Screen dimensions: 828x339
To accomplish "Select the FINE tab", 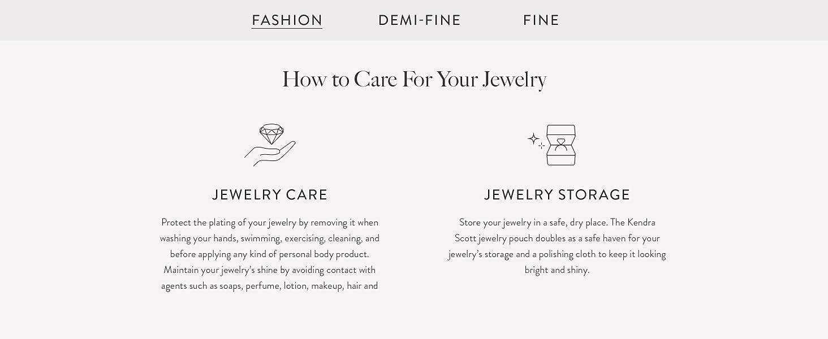I will (x=541, y=20).
